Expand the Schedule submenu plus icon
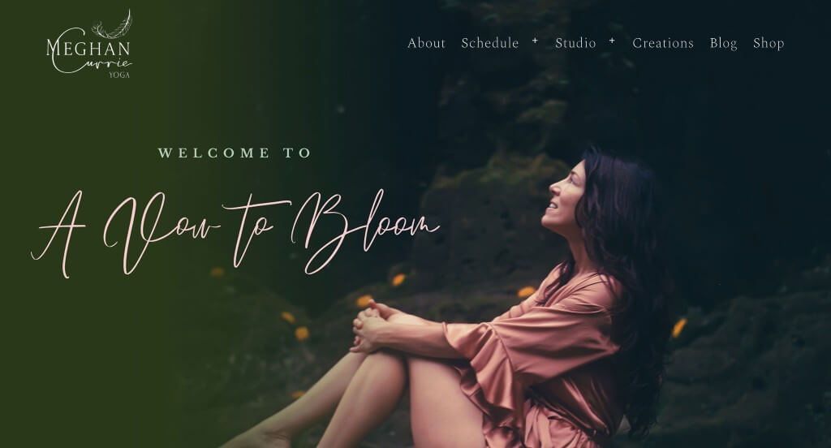 tap(536, 41)
